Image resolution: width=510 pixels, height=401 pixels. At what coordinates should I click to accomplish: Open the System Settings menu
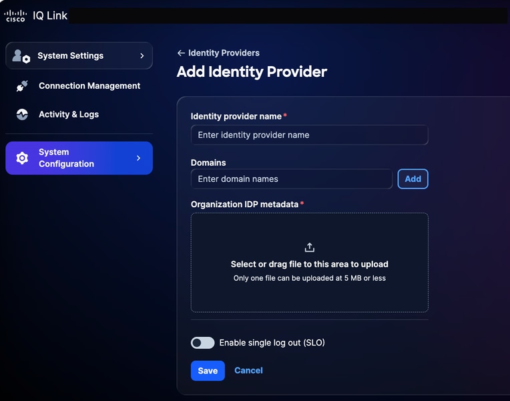(x=79, y=55)
